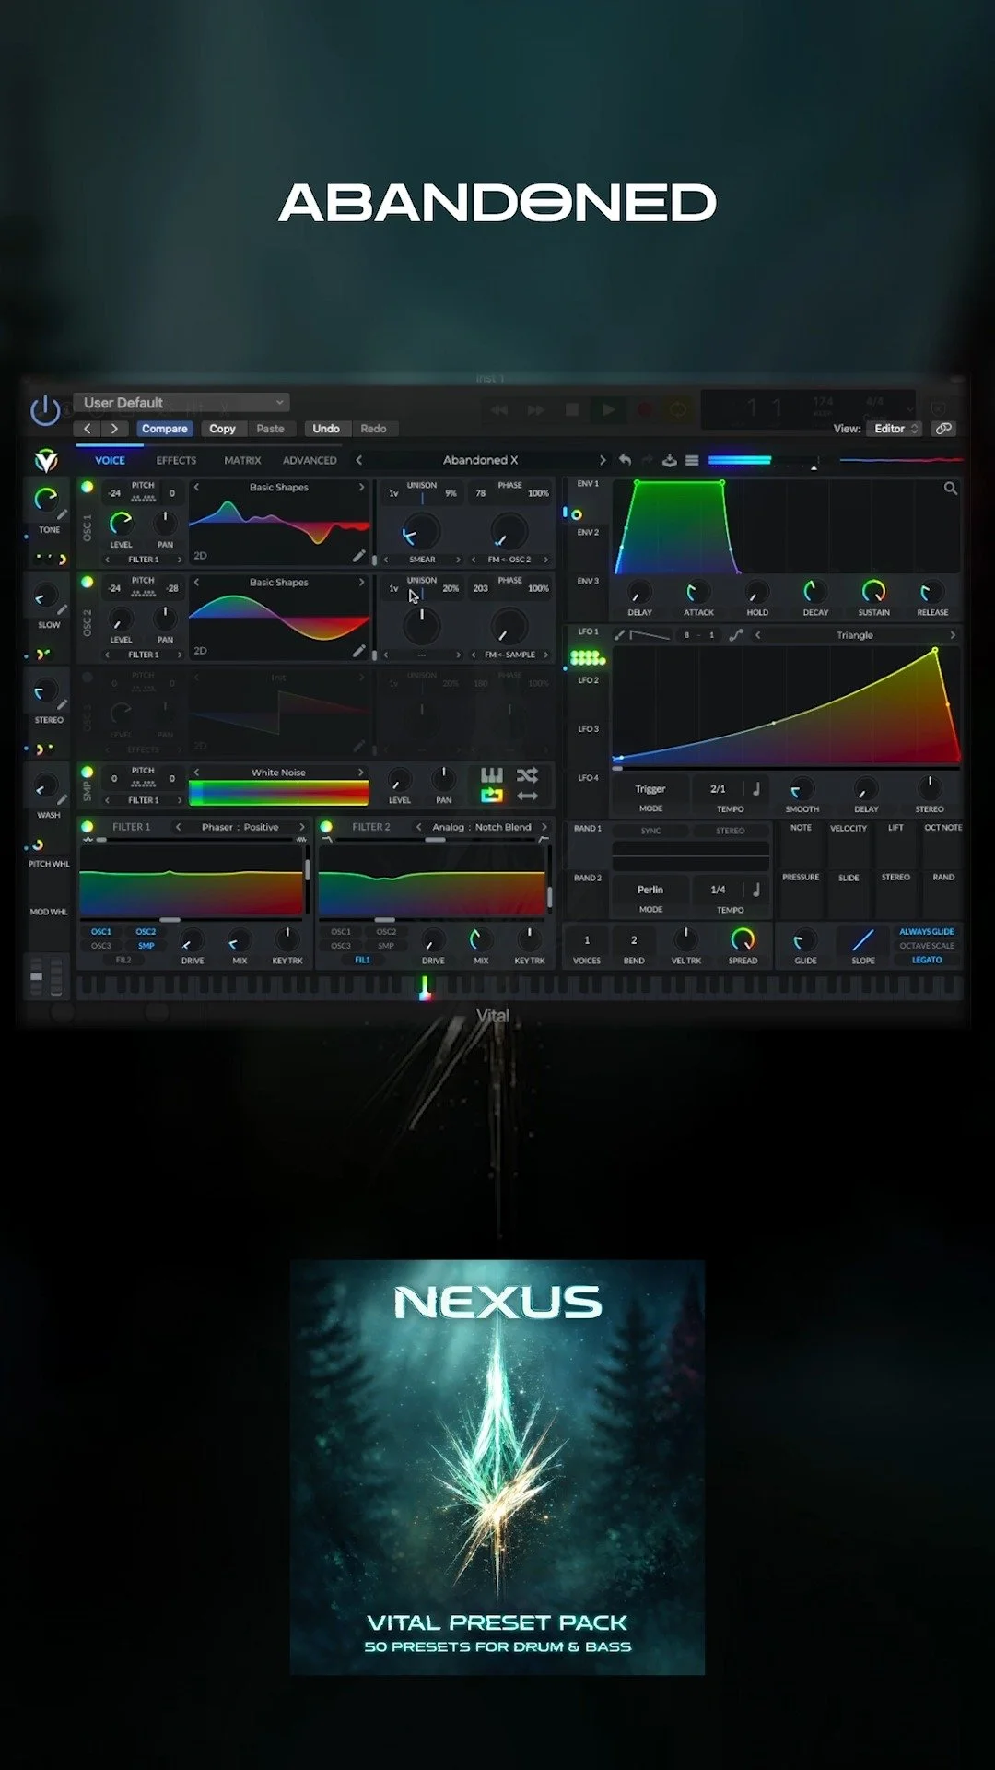
Task: Open the View Editor dropdown
Action: tap(895, 429)
